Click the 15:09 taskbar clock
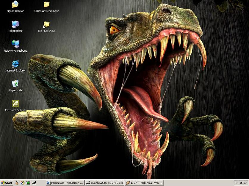 [243, 183]
